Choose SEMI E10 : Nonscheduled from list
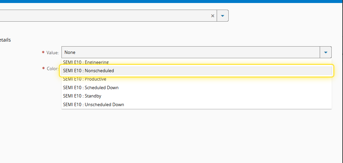 click(88, 71)
